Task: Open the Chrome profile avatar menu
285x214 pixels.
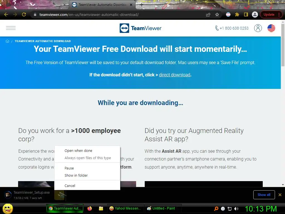Action: click(x=255, y=14)
